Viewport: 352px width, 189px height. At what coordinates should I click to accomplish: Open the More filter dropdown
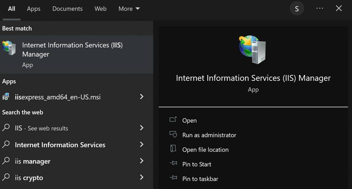click(x=129, y=9)
